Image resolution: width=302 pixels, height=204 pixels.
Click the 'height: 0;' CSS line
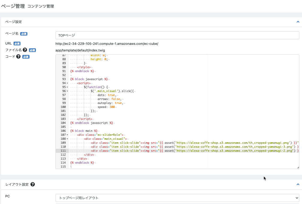coord(99,59)
